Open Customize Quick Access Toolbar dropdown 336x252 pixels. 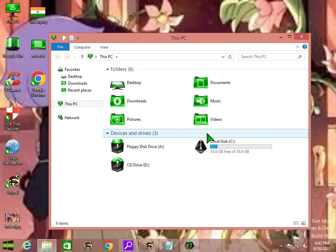[78, 38]
